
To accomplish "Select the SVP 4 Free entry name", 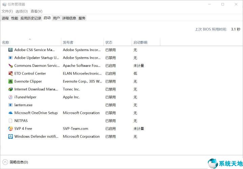I will (x=23, y=129).
